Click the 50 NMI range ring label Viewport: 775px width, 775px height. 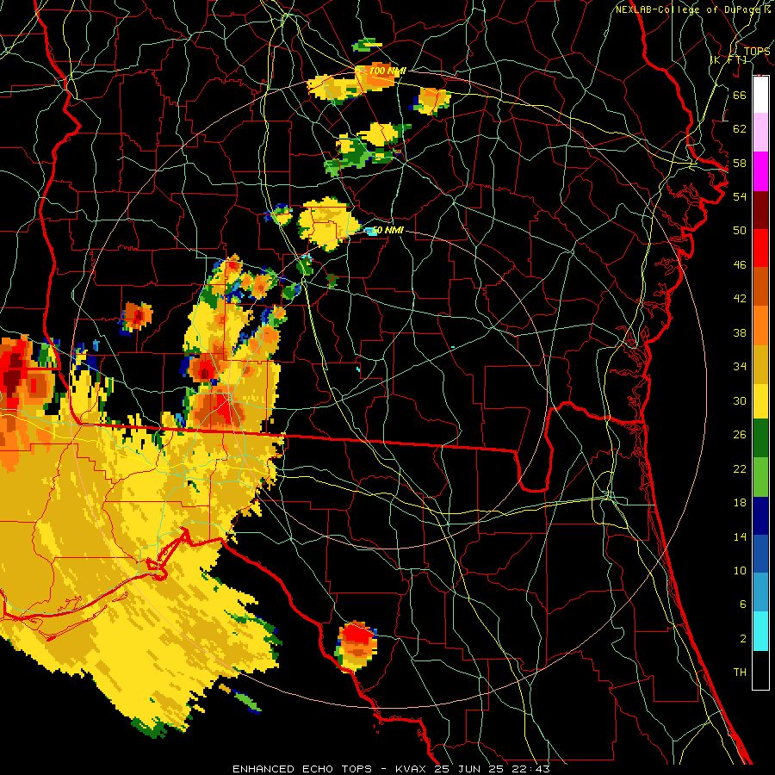pos(387,230)
